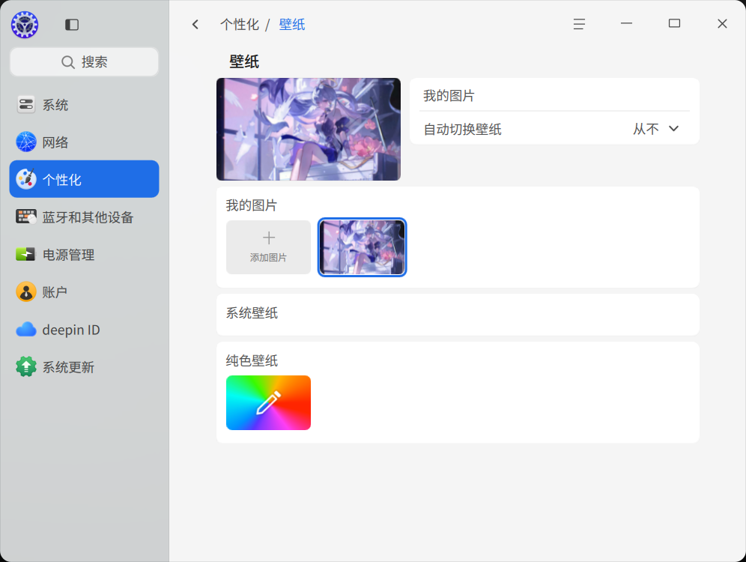This screenshot has width=746, height=562.
Task: Click 壁纸 breadcrumb link
Action: coord(291,24)
